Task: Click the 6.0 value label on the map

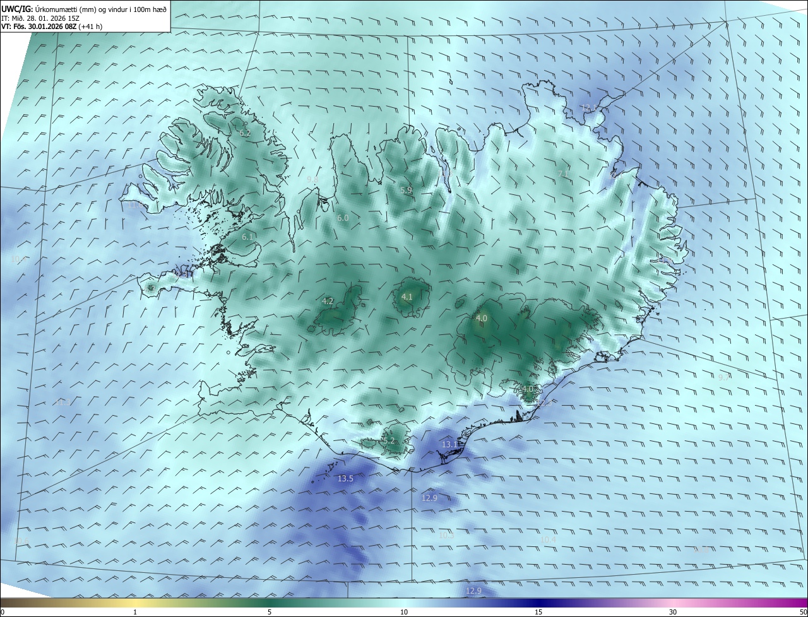Action: pos(343,218)
